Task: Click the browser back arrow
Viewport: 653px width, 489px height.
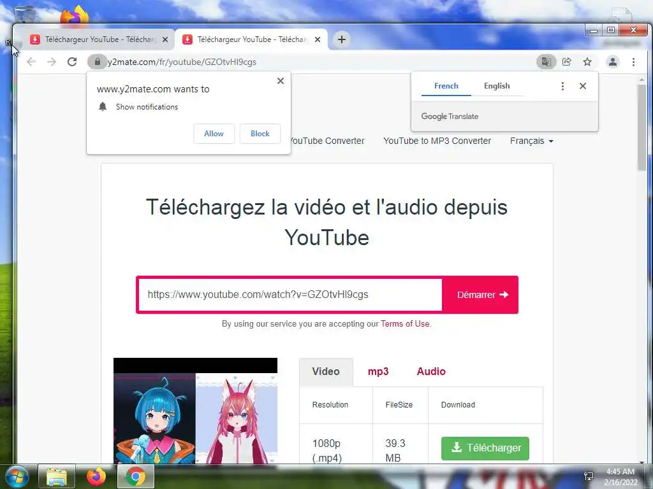Action: pyautogui.click(x=31, y=62)
